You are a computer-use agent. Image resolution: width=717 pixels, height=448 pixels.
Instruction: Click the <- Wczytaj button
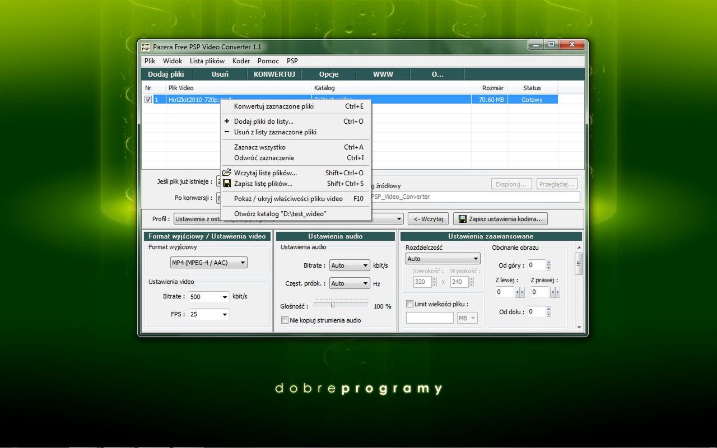[428, 219]
